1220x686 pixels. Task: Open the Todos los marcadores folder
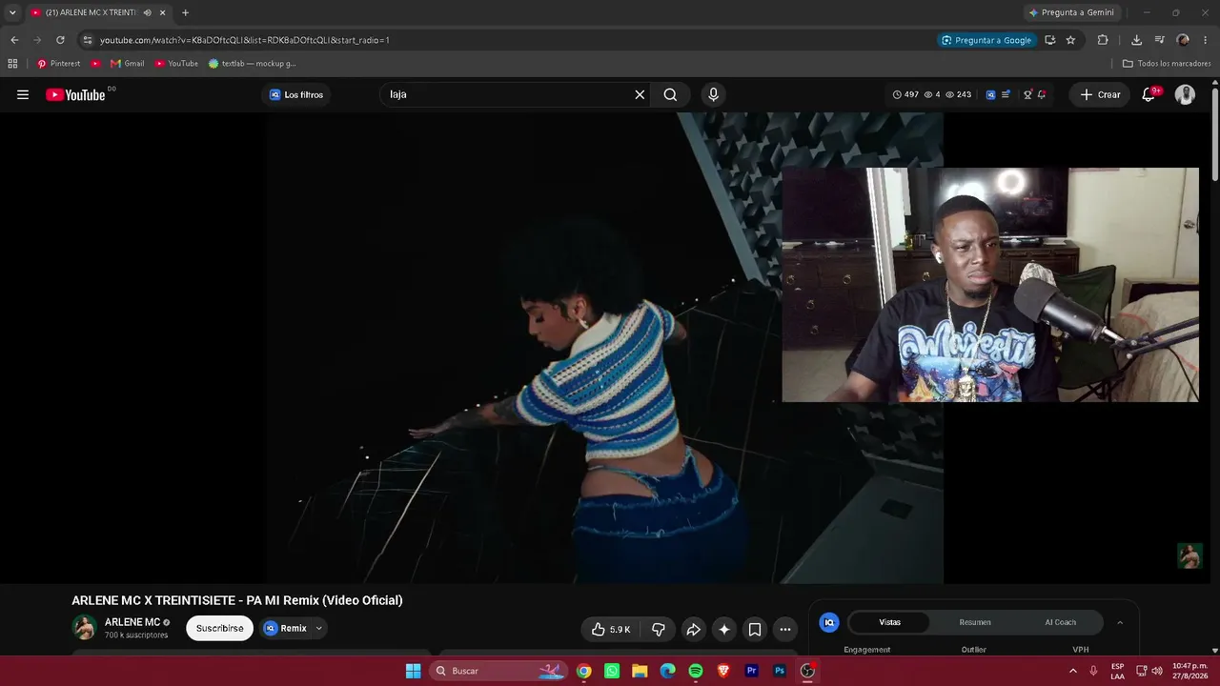pos(1167,64)
